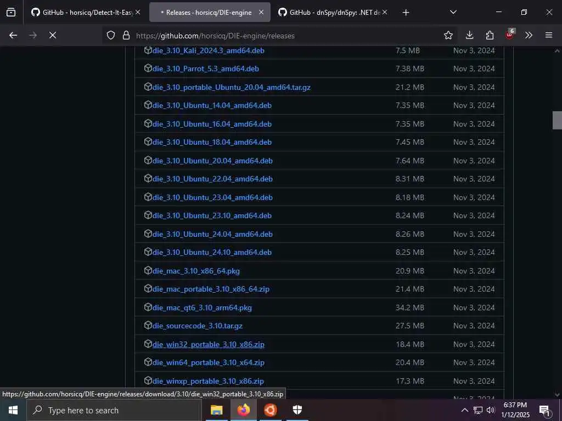
Task: Open the network status tray icon
Action: click(x=478, y=410)
